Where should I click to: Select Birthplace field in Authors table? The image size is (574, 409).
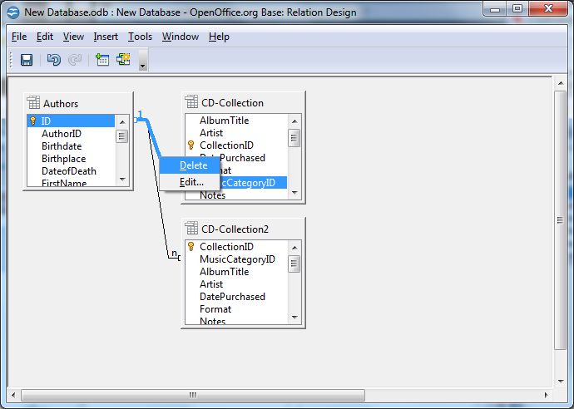coord(63,159)
